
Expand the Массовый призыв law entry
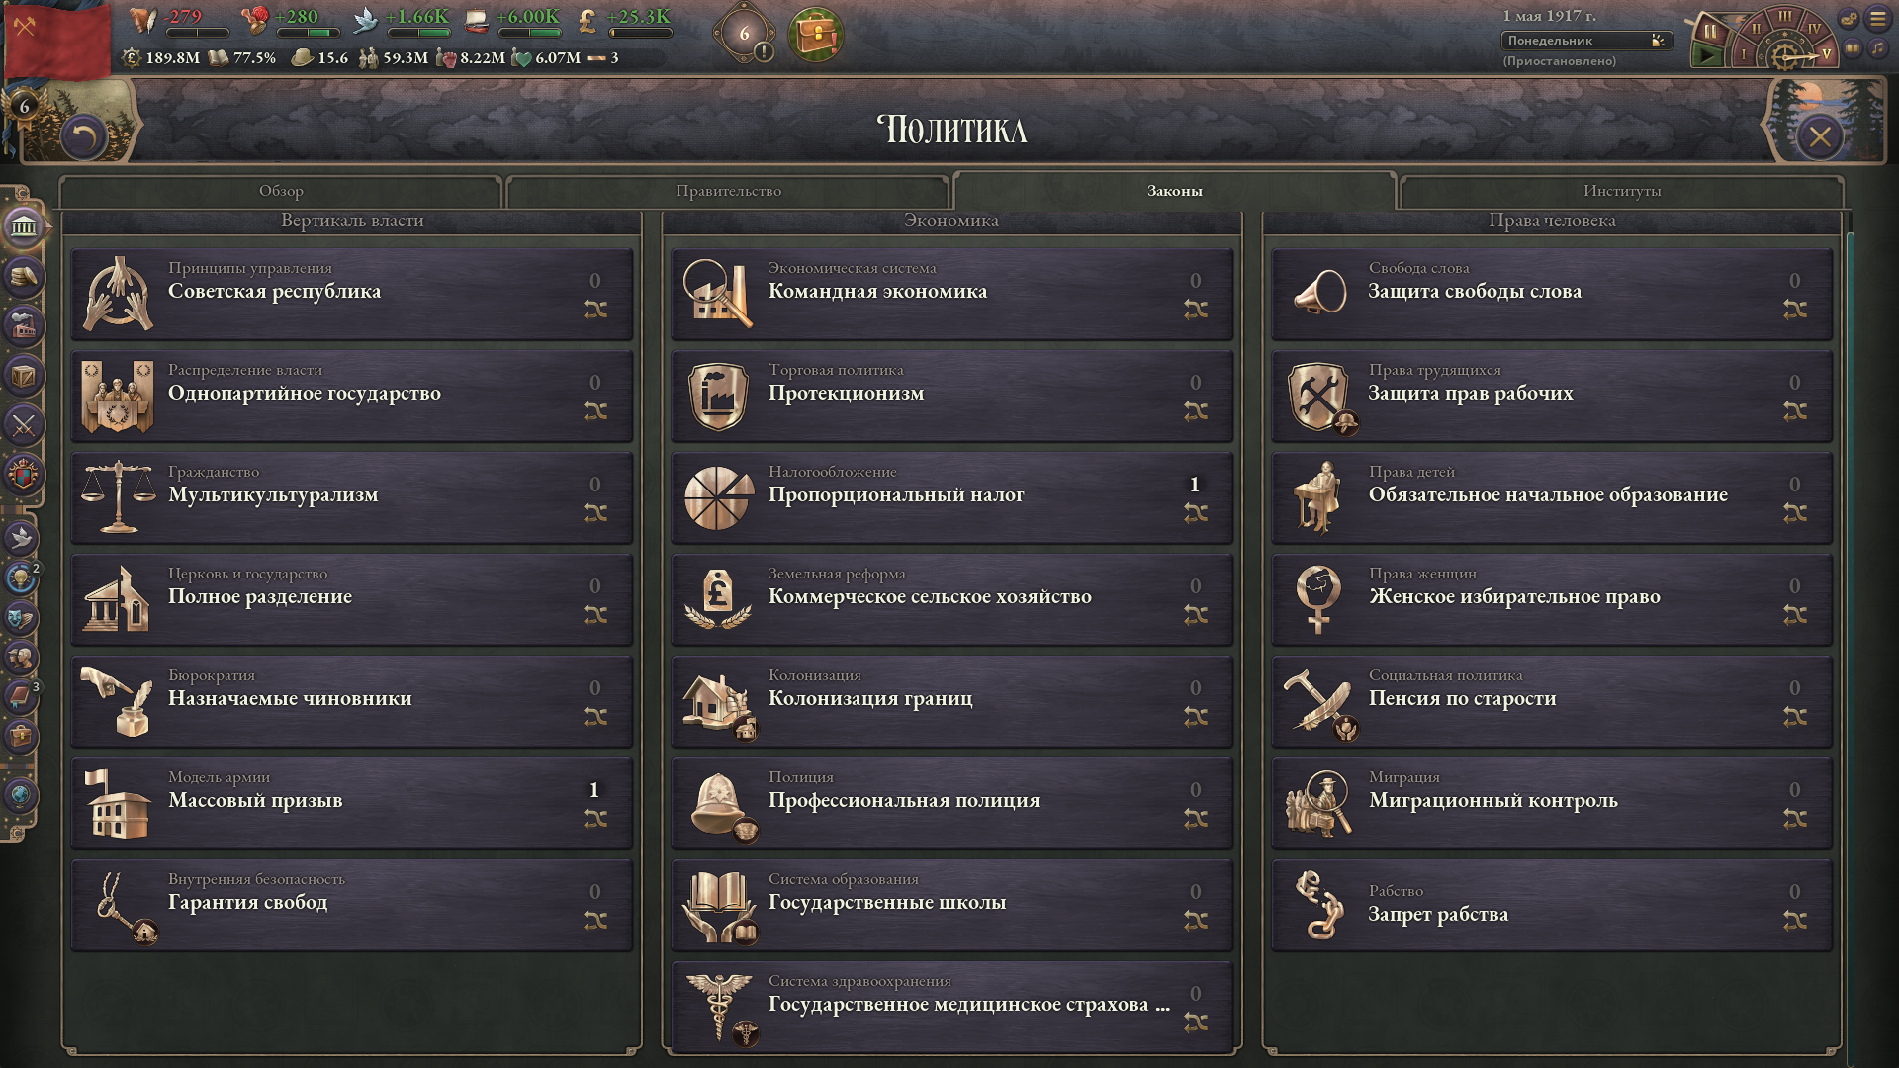point(351,803)
